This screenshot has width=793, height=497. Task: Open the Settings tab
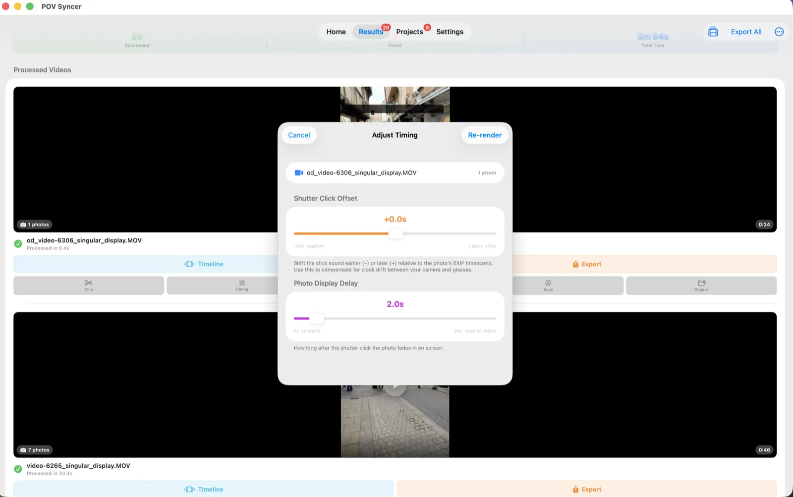(x=450, y=32)
